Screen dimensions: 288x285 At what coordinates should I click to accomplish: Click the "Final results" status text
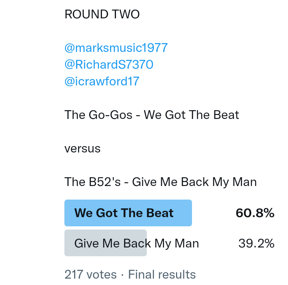click(x=162, y=275)
